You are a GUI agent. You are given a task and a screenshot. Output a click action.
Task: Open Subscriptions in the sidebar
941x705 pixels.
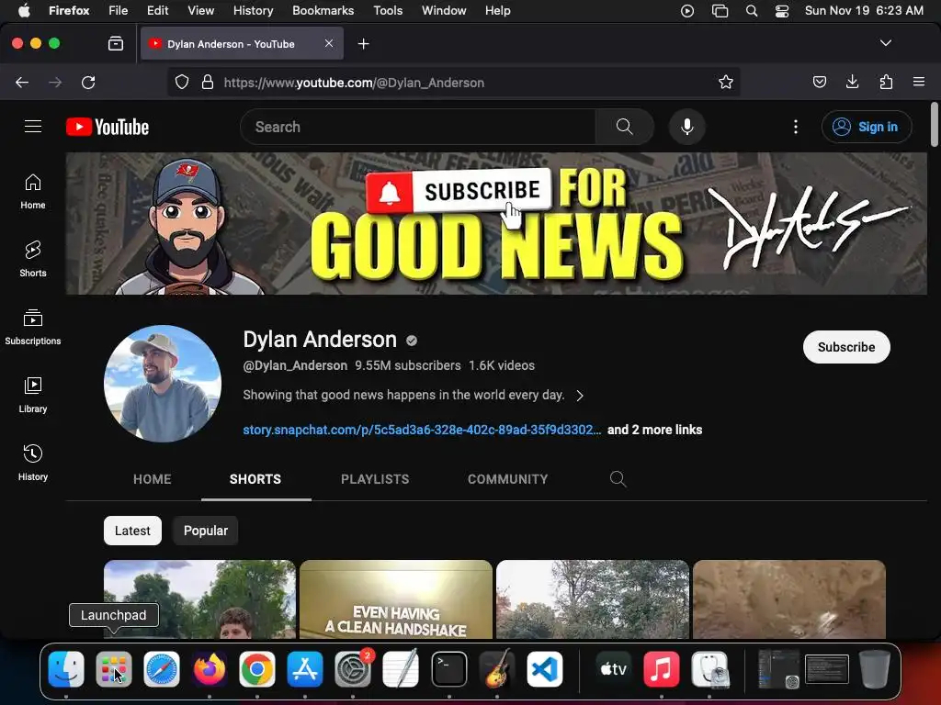(x=33, y=327)
